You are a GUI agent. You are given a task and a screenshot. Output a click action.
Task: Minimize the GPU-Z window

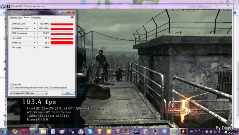point(60,12)
